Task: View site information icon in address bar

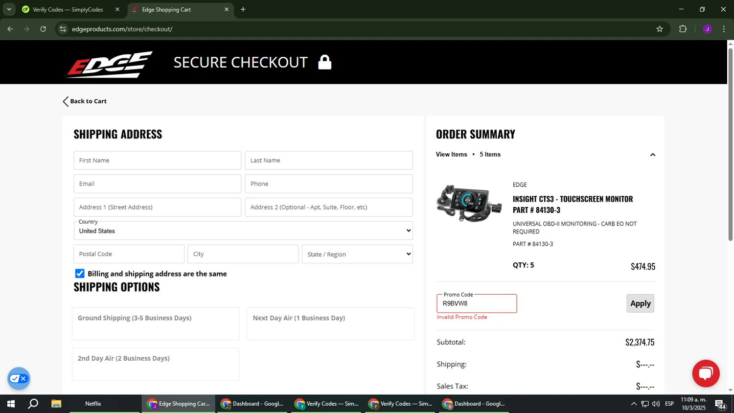Action: [x=63, y=29]
